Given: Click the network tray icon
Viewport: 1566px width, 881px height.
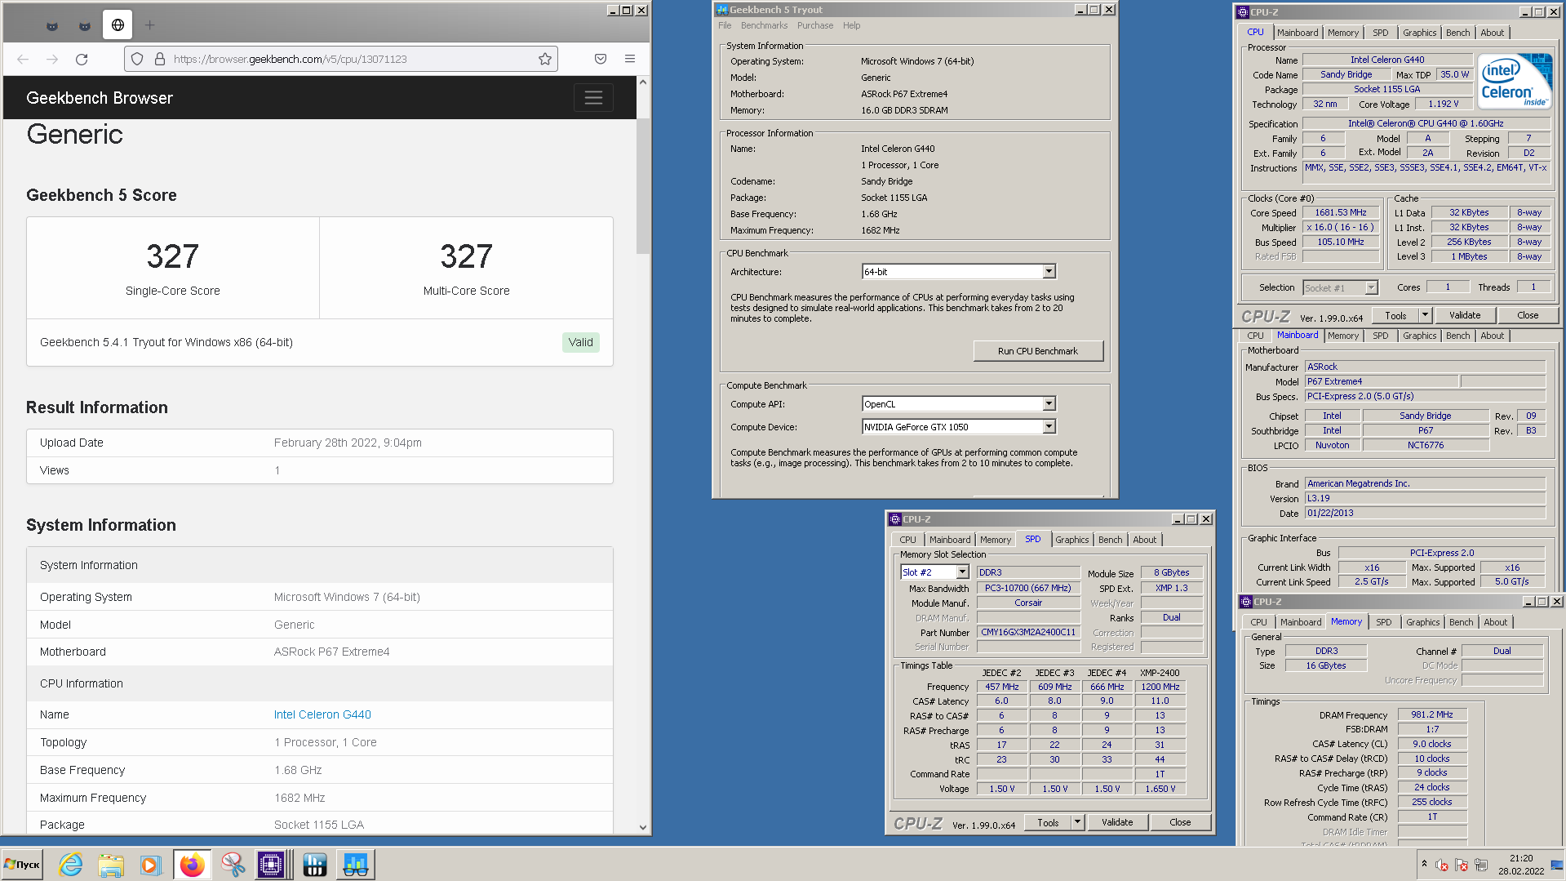Looking at the screenshot, I should tap(1481, 865).
